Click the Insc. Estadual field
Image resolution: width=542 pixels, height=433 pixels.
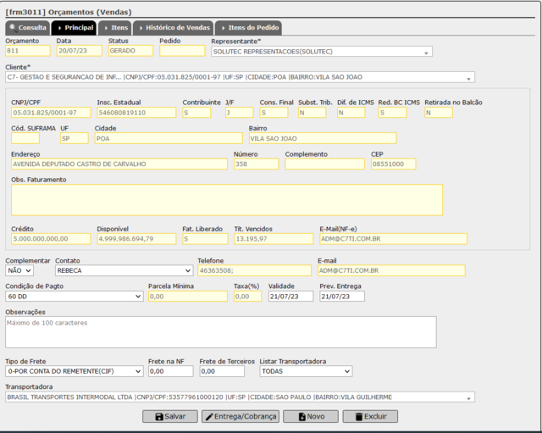coord(136,113)
